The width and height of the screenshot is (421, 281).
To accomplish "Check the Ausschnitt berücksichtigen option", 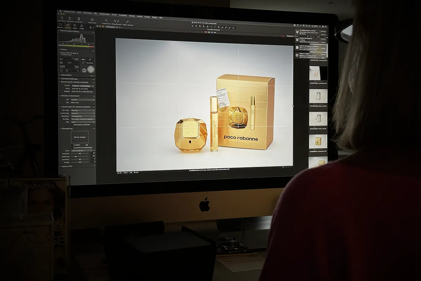I will tap(72, 148).
